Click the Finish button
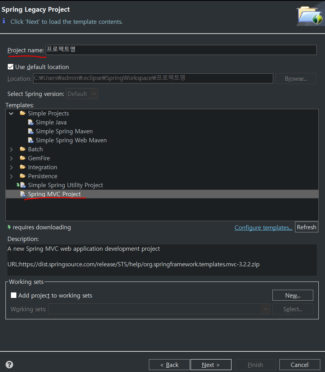 click(255, 365)
